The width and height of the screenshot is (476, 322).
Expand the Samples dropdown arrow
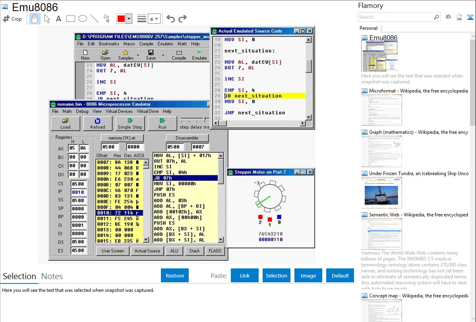[138, 55]
